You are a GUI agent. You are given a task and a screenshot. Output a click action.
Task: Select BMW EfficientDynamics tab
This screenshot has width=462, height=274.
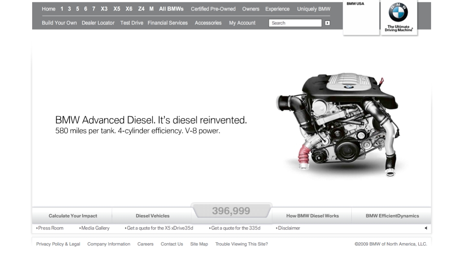tap(392, 216)
